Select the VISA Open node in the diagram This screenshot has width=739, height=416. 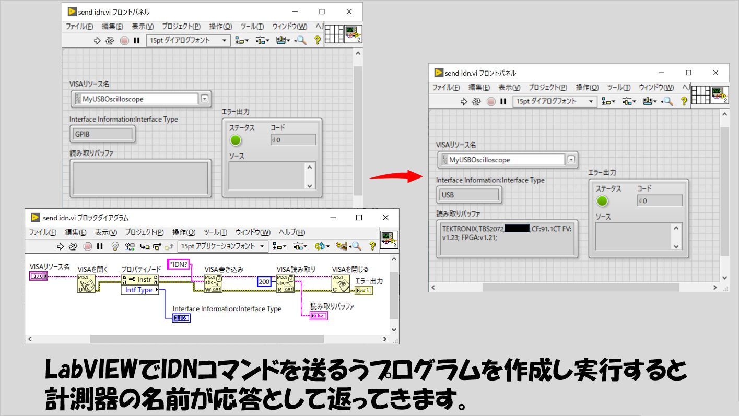click(87, 283)
